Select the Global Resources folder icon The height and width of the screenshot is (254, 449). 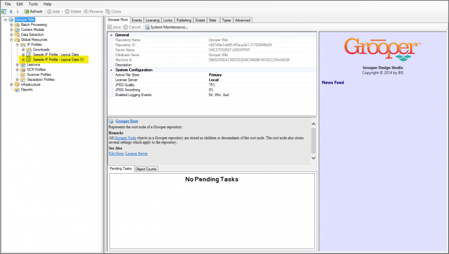(x=17, y=39)
